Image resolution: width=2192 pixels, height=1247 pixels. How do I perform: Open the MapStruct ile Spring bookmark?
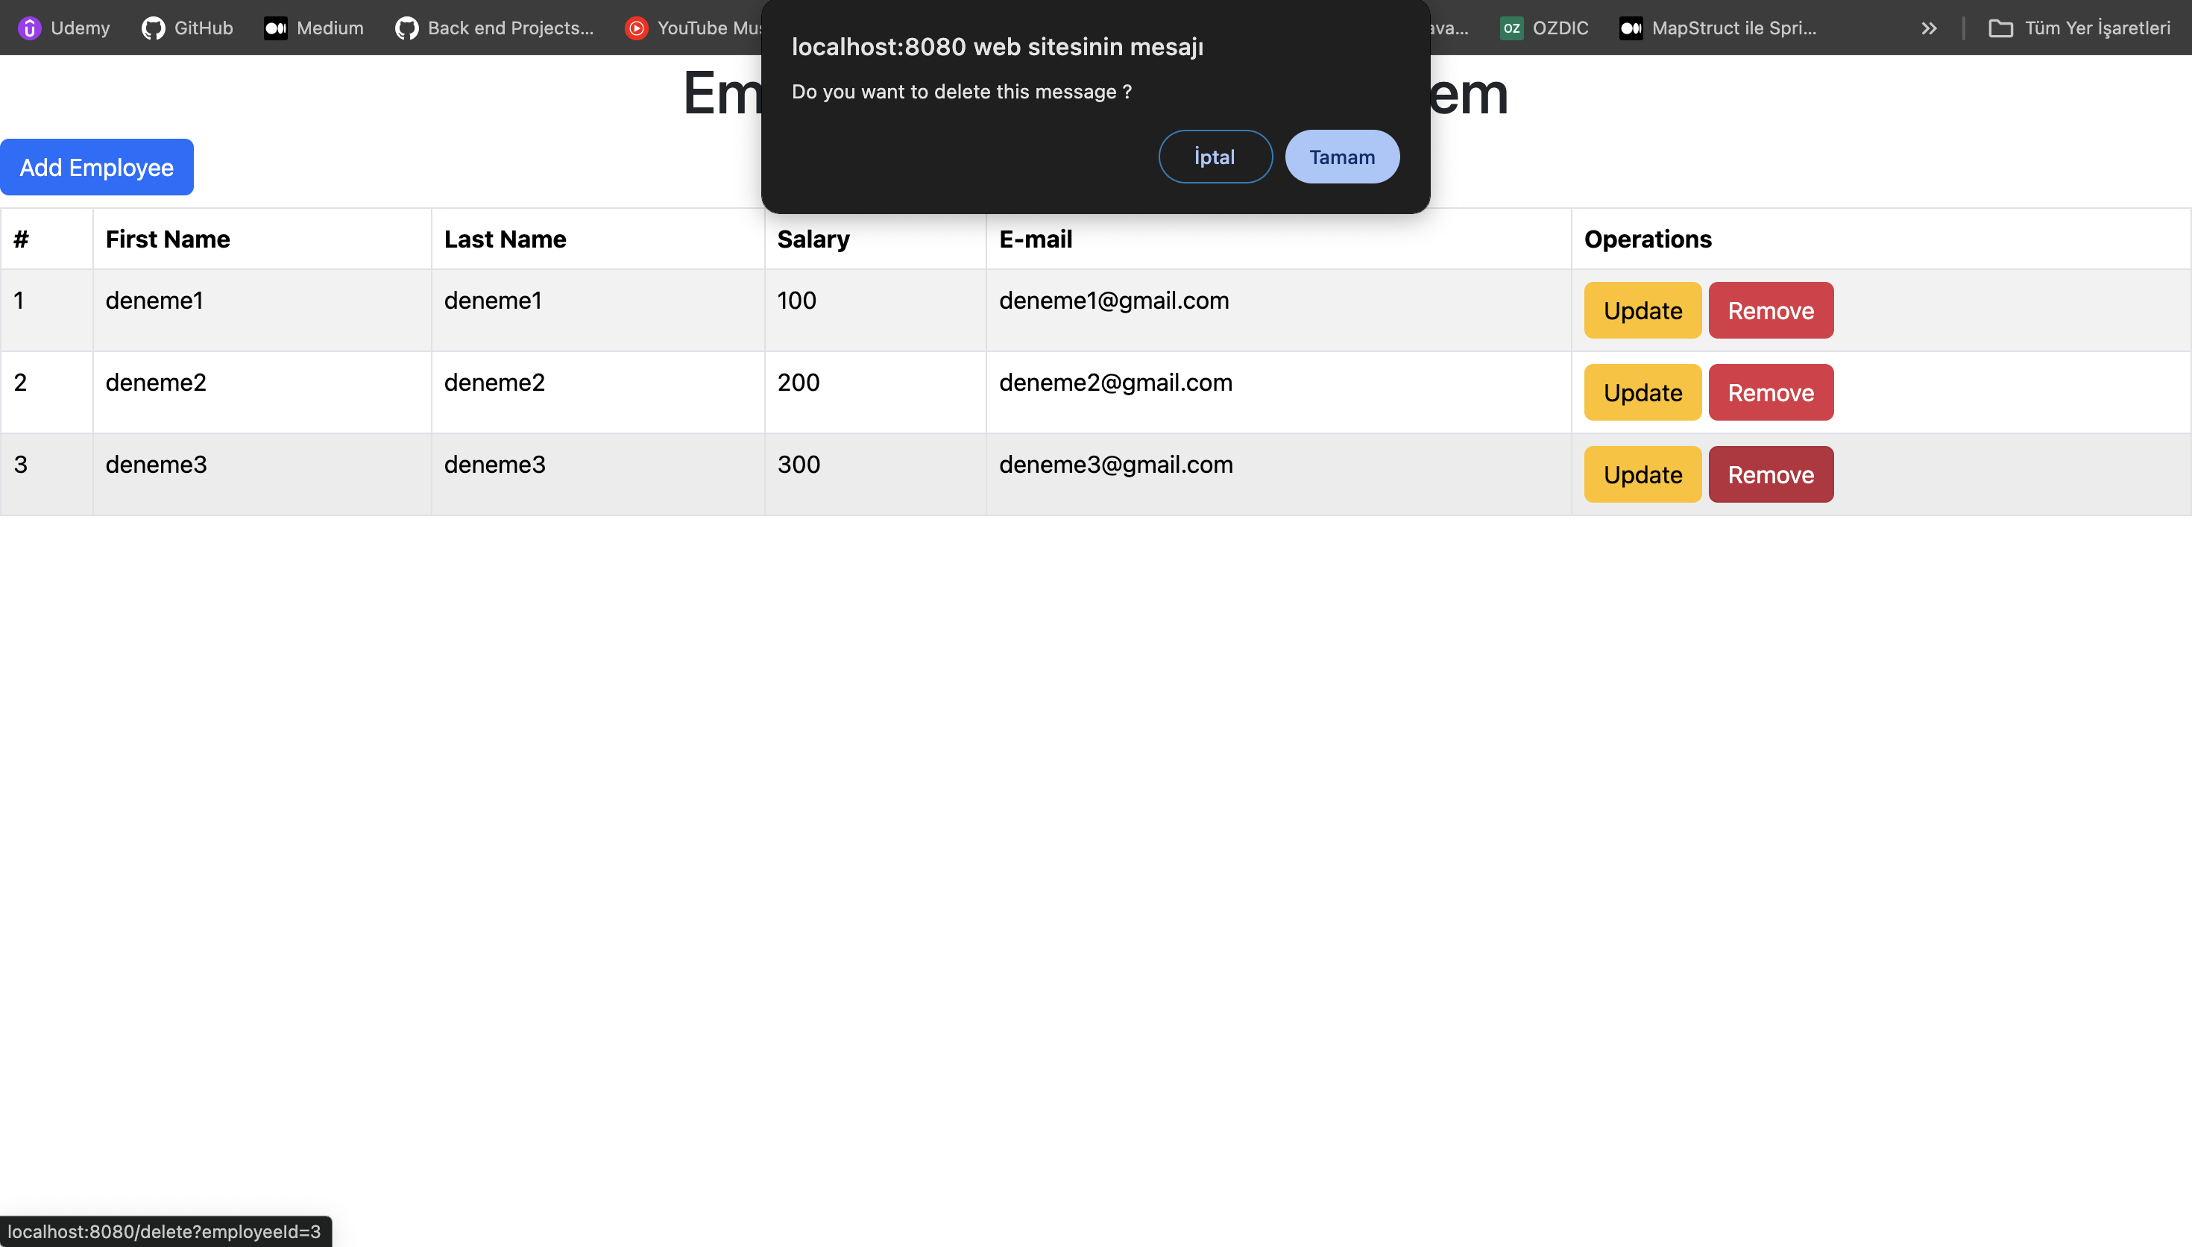[1717, 28]
